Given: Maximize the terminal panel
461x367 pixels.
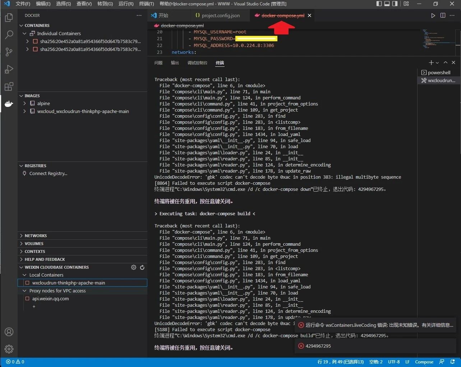Looking at the screenshot, I should tap(446, 62).
